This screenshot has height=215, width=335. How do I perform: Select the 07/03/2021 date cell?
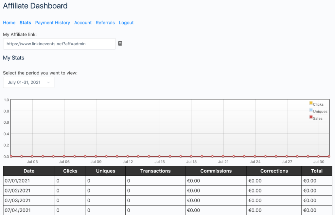[29, 200]
